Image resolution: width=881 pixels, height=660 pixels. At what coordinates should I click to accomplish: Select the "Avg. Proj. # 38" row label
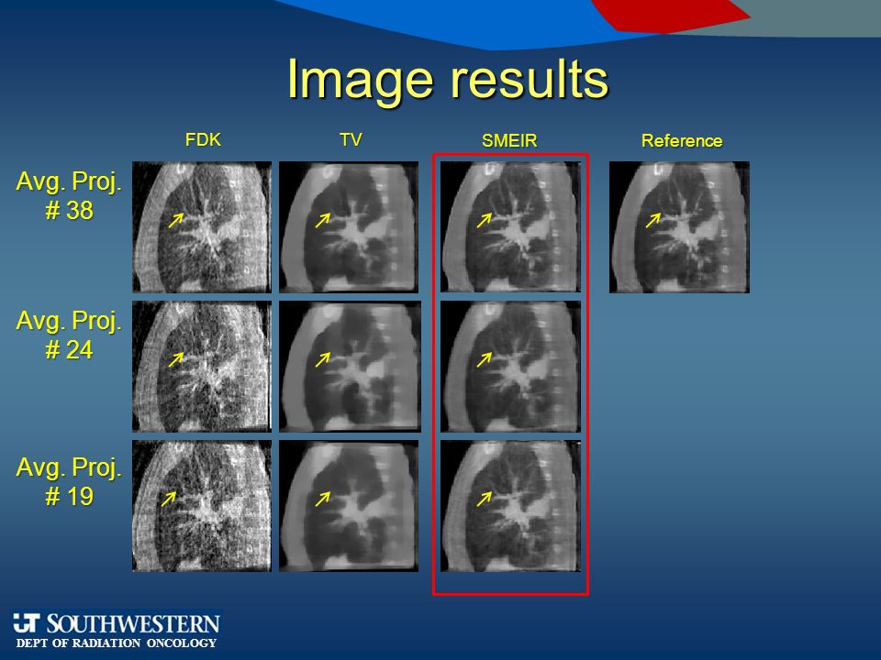coord(69,196)
